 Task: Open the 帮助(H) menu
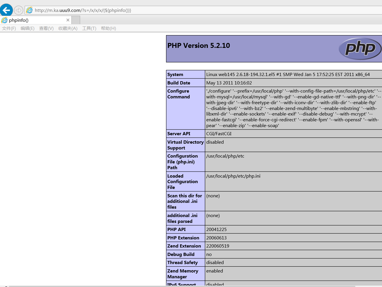coord(109,28)
